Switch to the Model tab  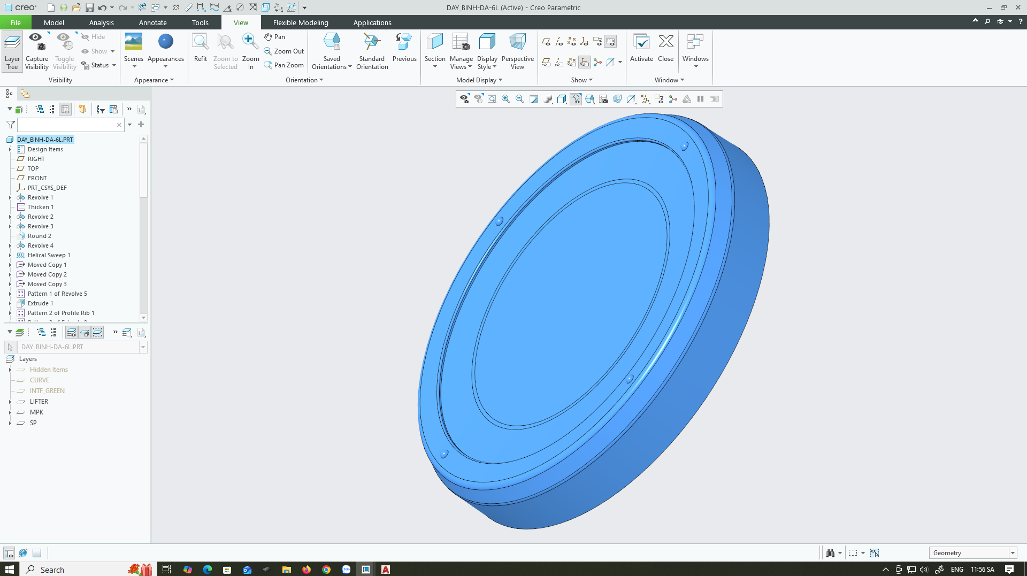(x=53, y=22)
